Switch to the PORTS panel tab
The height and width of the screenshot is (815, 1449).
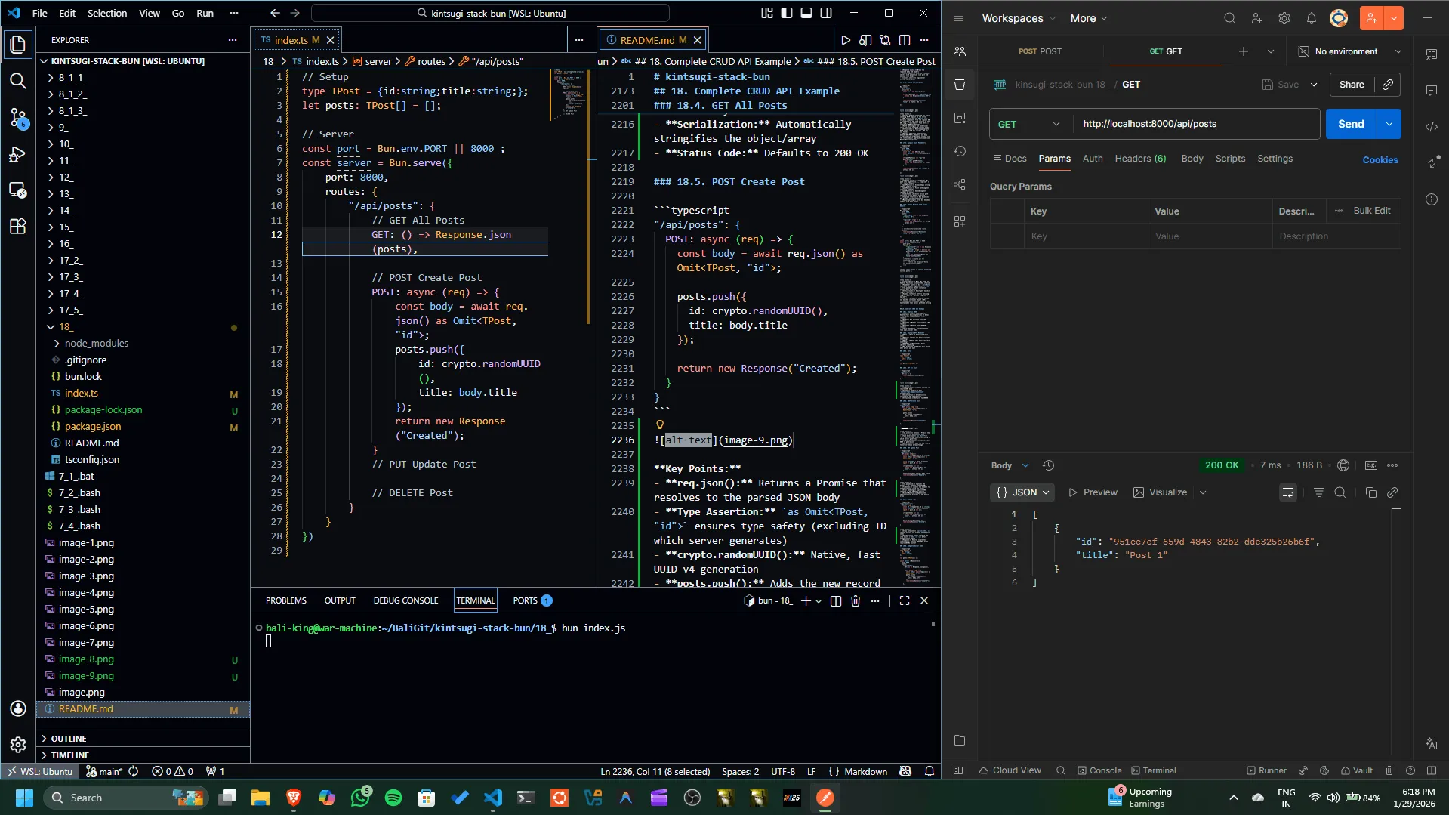pyautogui.click(x=525, y=601)
